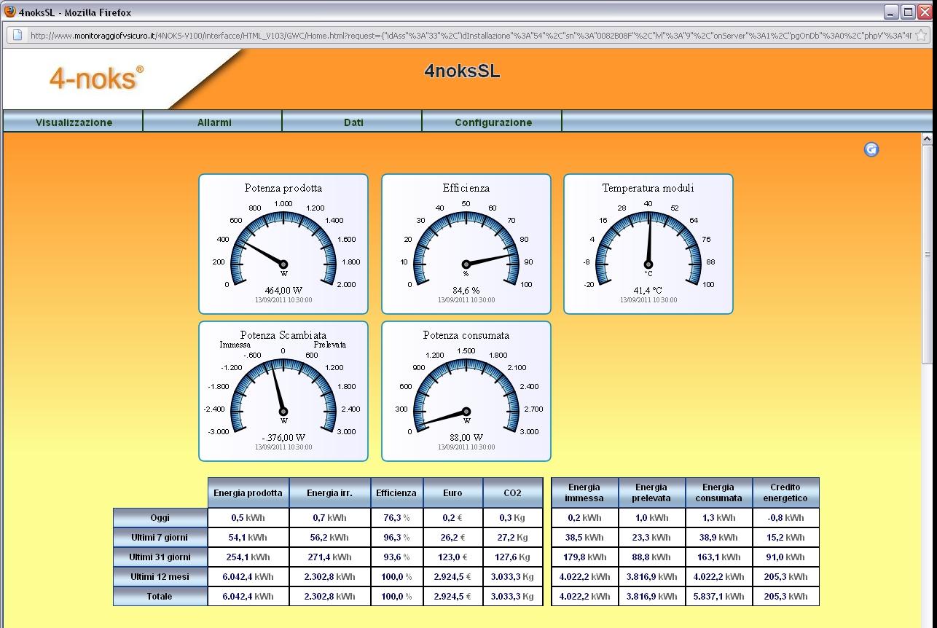The image size is (937, 628).
Task: Click the Oggi row label
Action: (x=160, y=517)
